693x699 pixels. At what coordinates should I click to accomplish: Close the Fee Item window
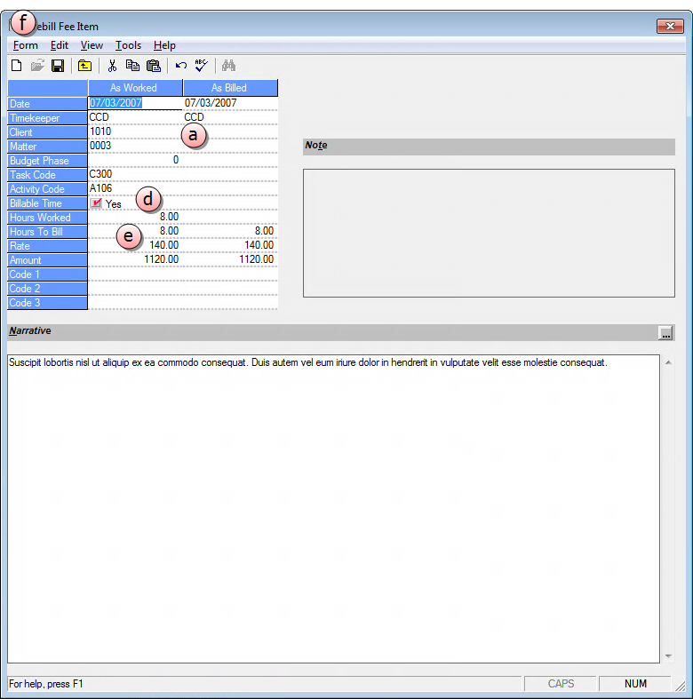(669, 27)
